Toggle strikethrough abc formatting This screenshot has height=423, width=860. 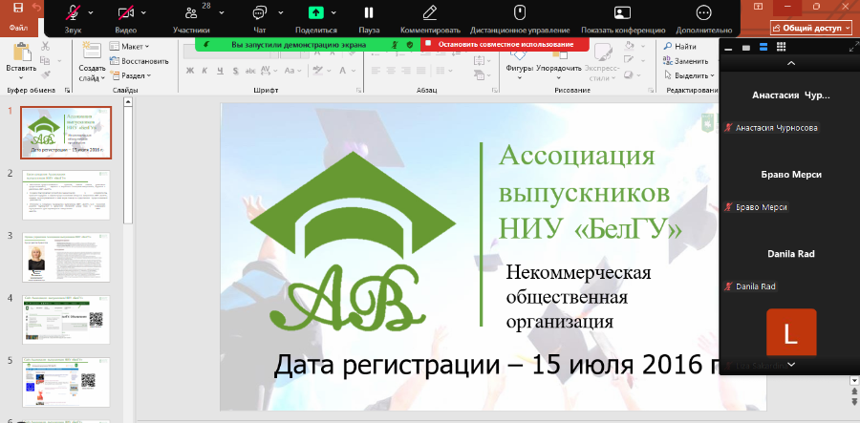pyautogui.click(x=250, y=71)
